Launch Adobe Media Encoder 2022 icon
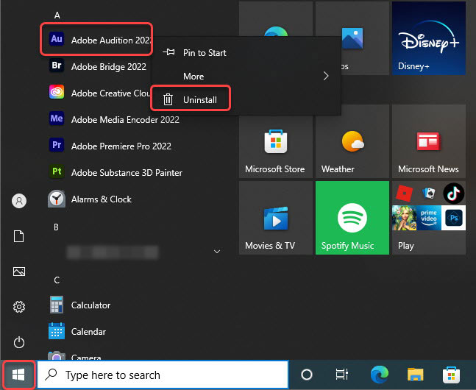 (57, 118)
